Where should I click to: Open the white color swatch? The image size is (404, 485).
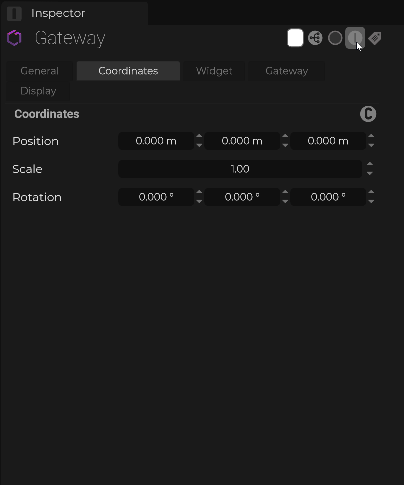point(295,38)
